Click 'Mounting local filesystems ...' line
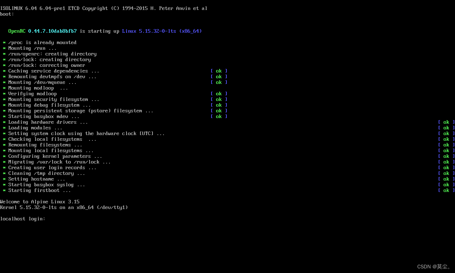455x273 pixels. pos(48,150)
